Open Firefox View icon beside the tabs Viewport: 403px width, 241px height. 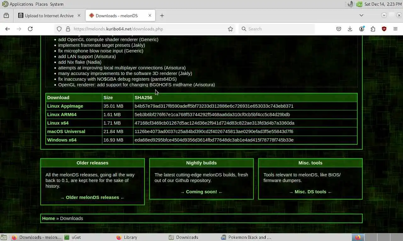(6, 15)
